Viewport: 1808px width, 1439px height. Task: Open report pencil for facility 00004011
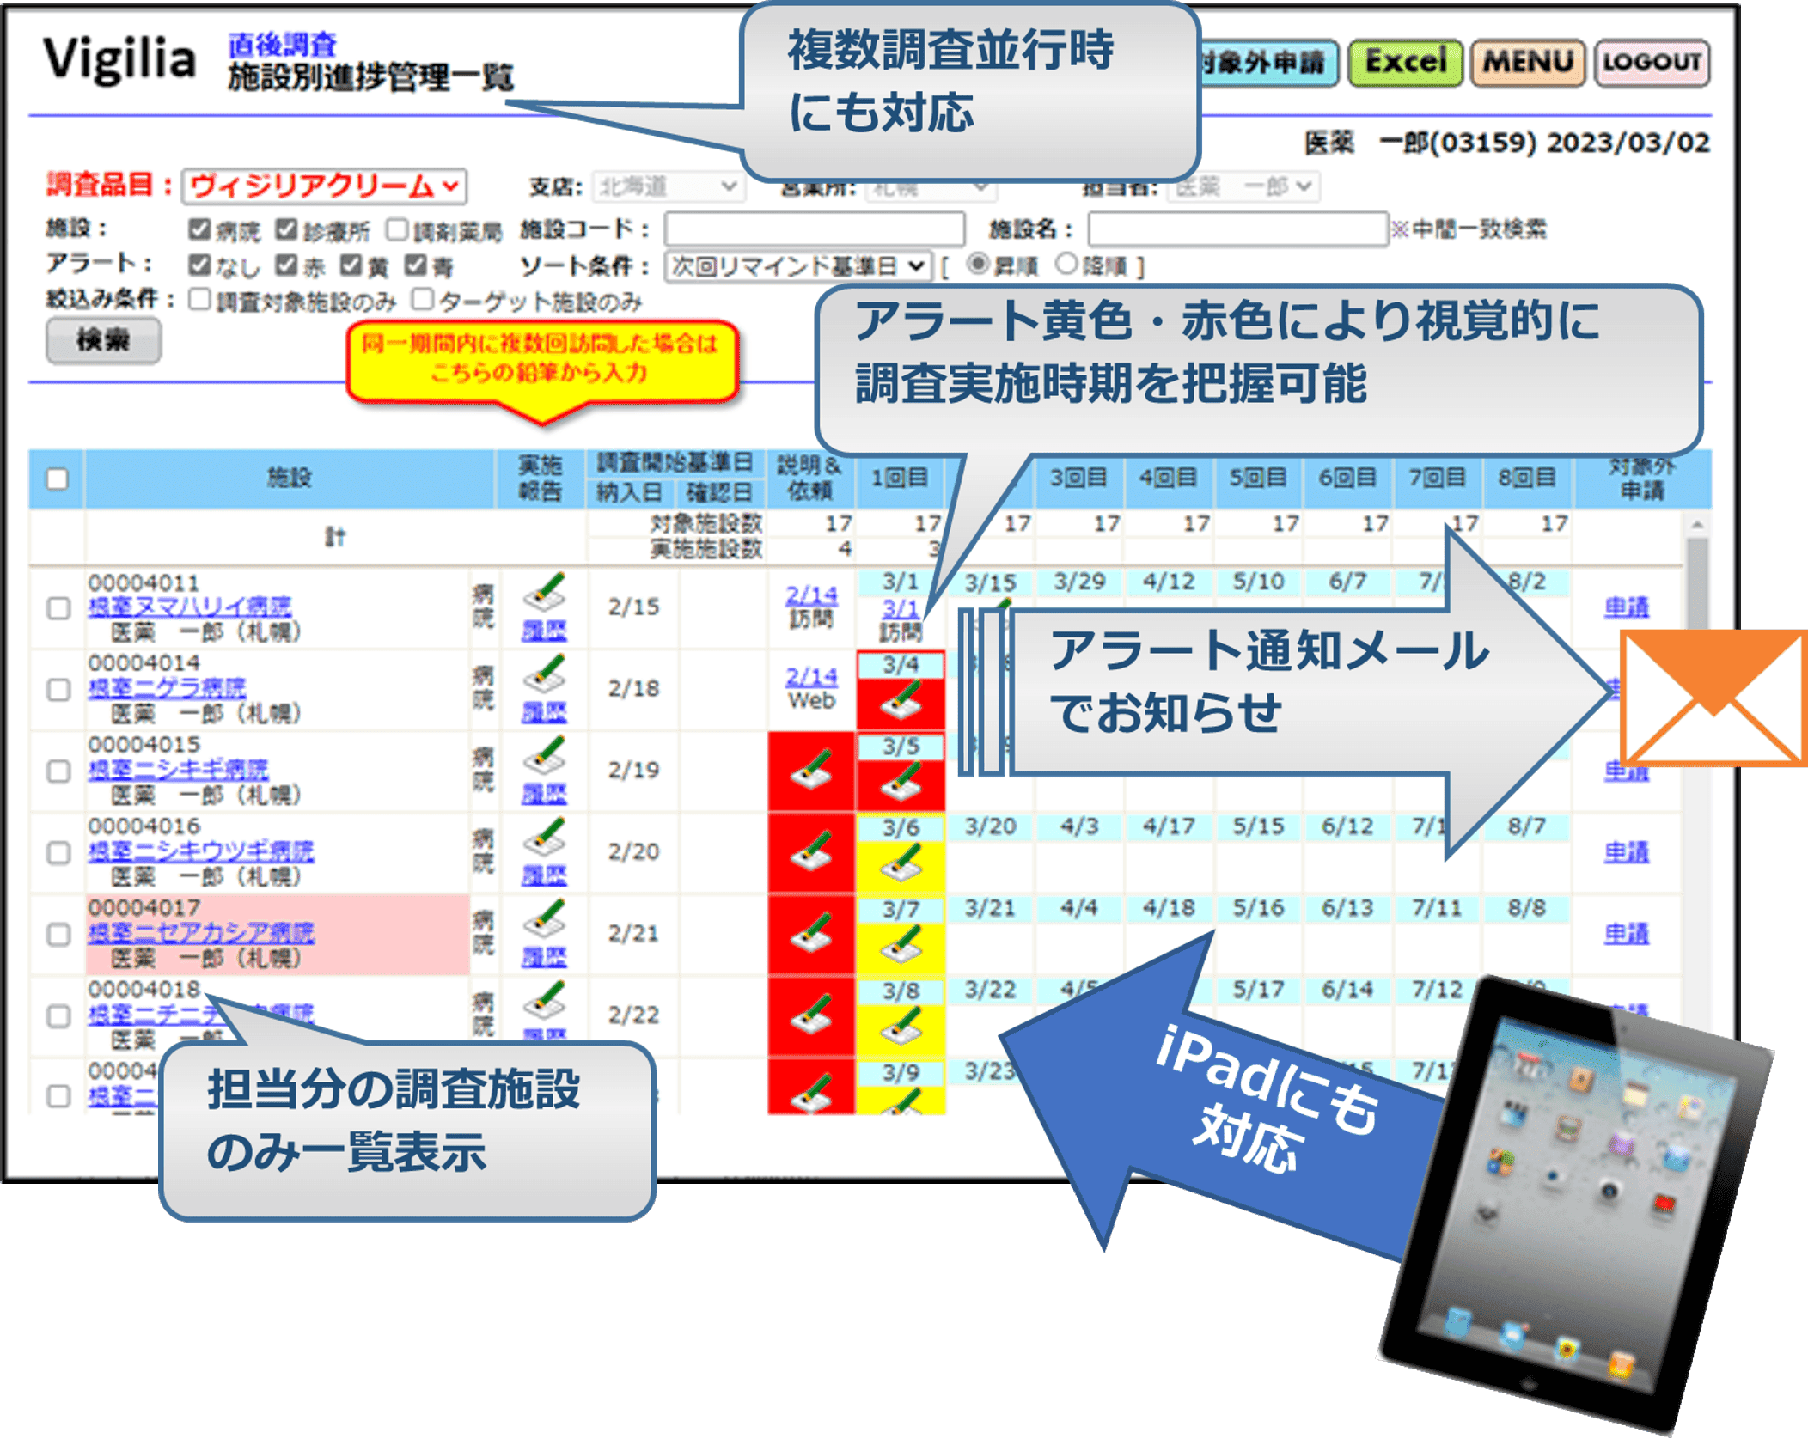(x=544, y=593)
